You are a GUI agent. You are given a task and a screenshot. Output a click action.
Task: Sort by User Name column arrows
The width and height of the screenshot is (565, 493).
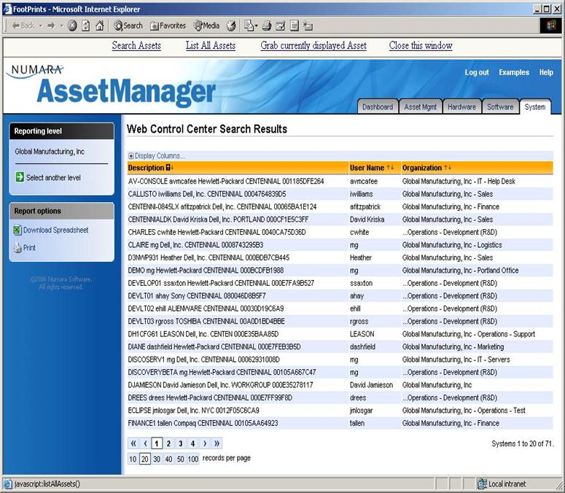point(390,168)
